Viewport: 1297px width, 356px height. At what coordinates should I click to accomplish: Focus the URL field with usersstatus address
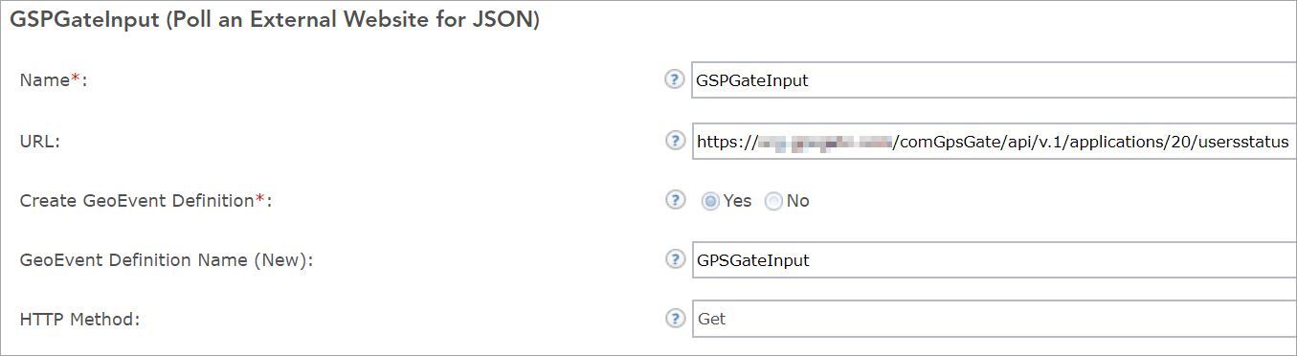[994, 142]
